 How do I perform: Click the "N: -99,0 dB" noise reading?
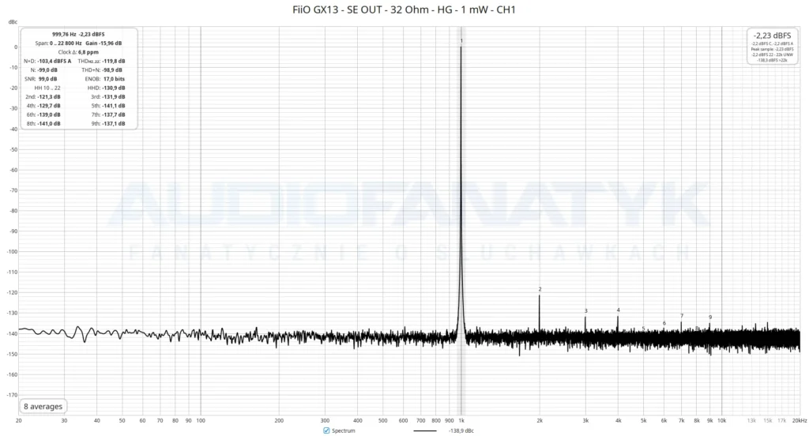coord(44,70)
